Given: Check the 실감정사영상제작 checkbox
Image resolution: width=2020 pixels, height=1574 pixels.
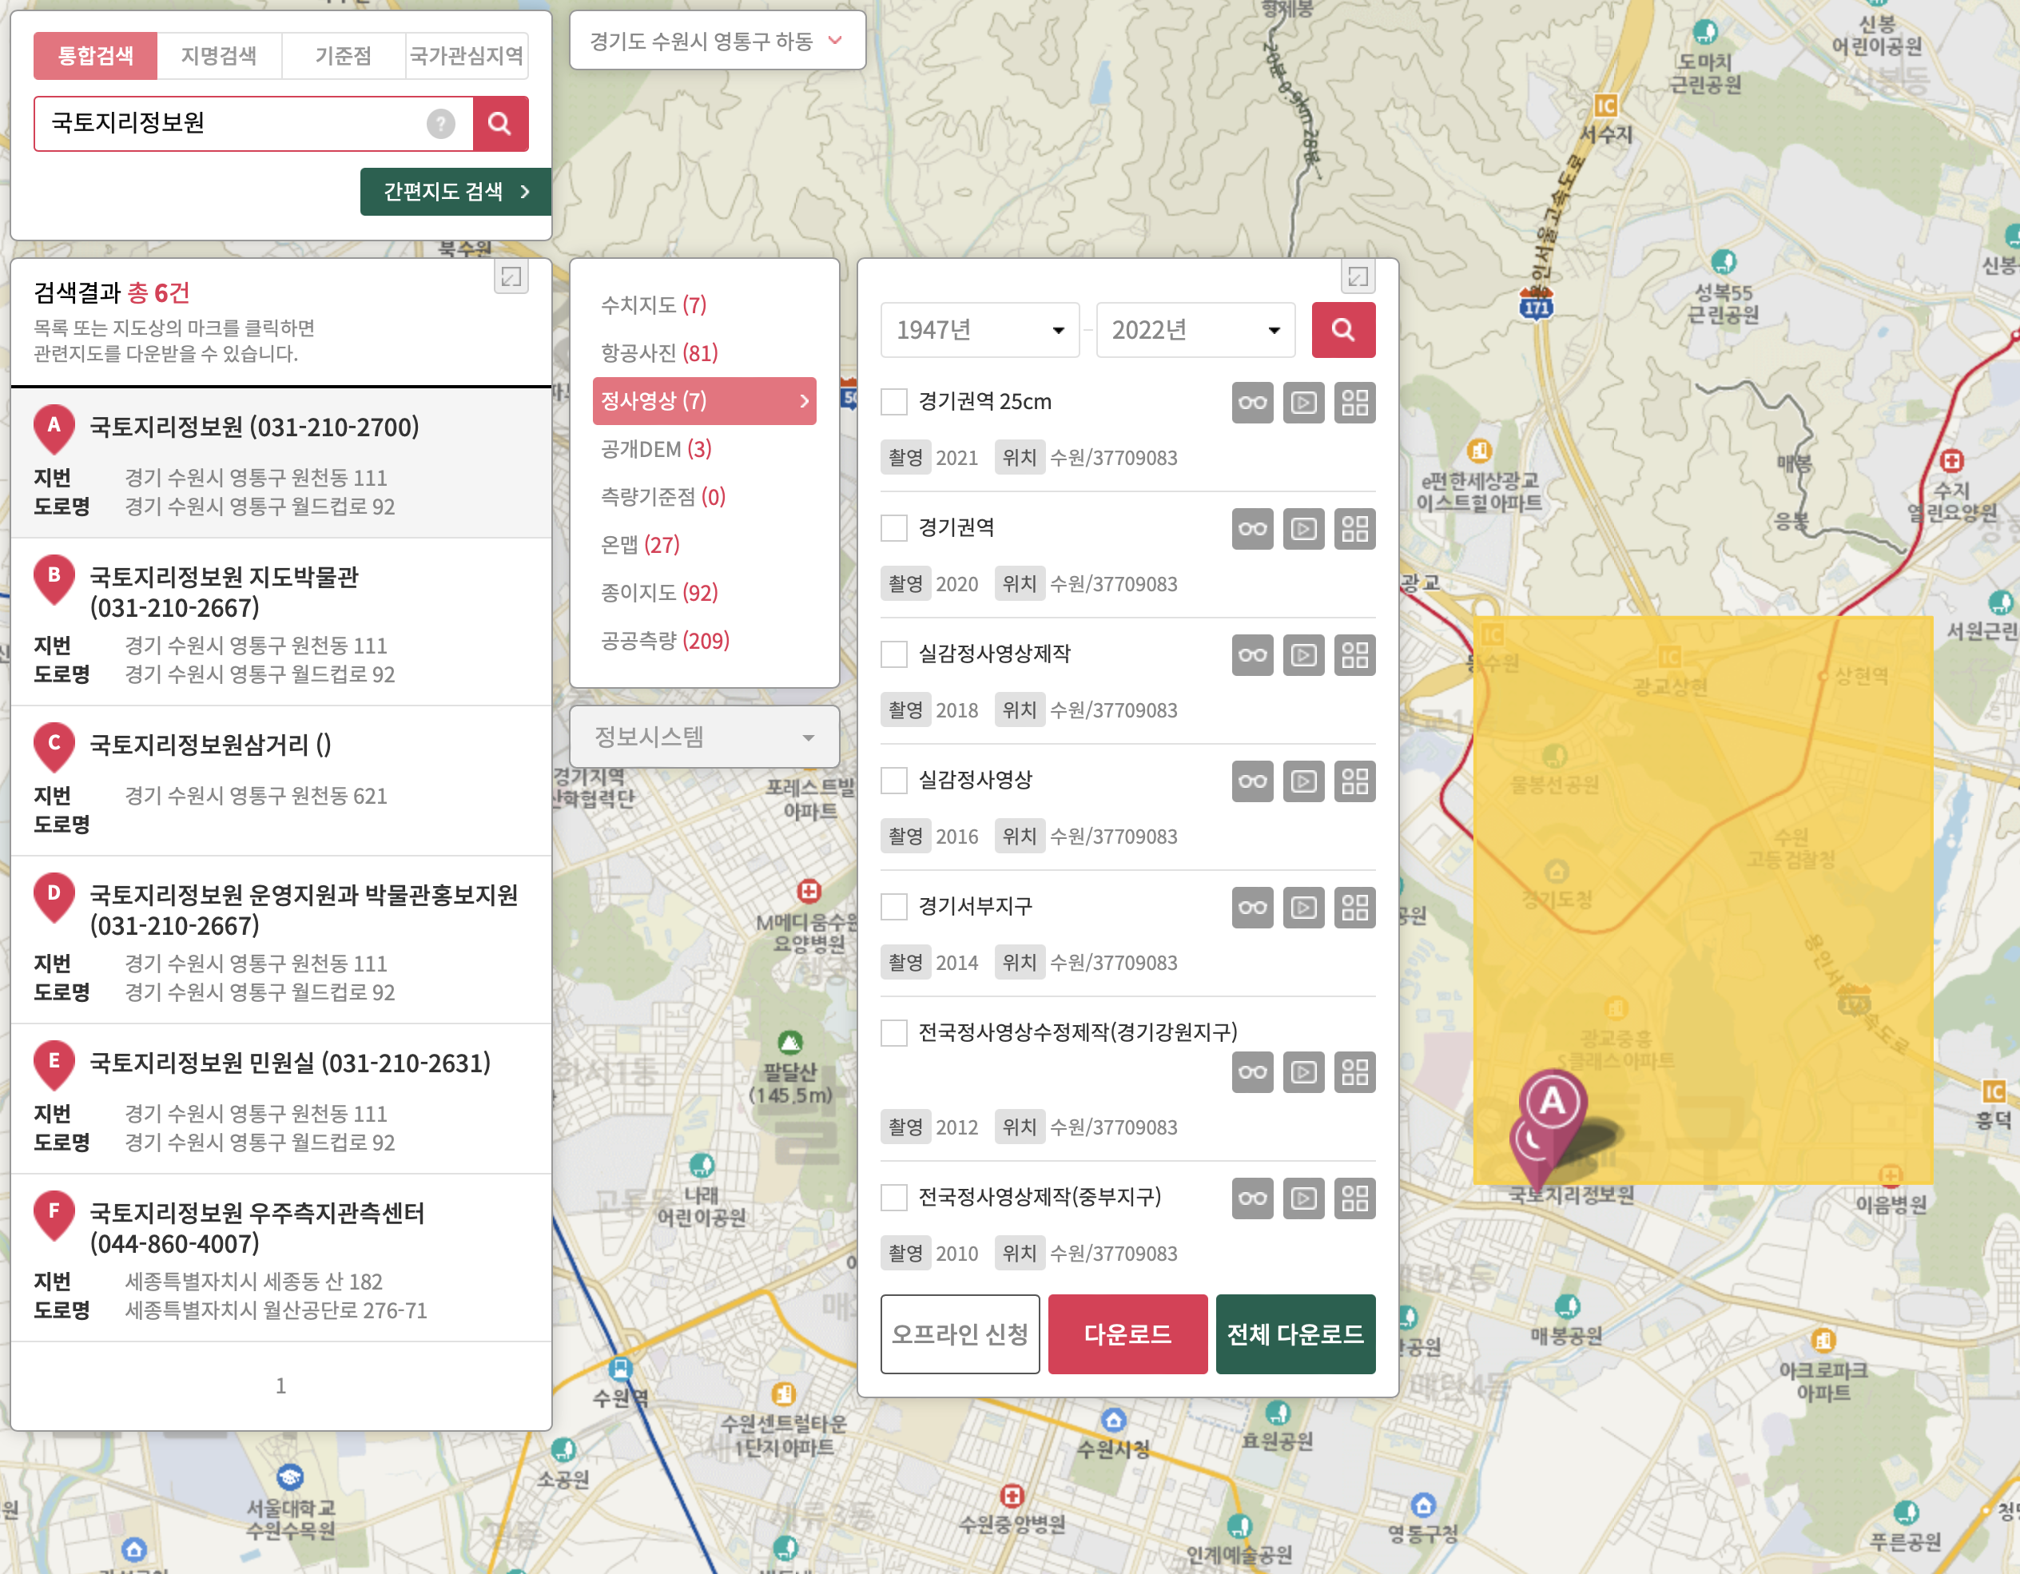Looking at the screenshot, I should pyautogui.click(x=893, y=654).
